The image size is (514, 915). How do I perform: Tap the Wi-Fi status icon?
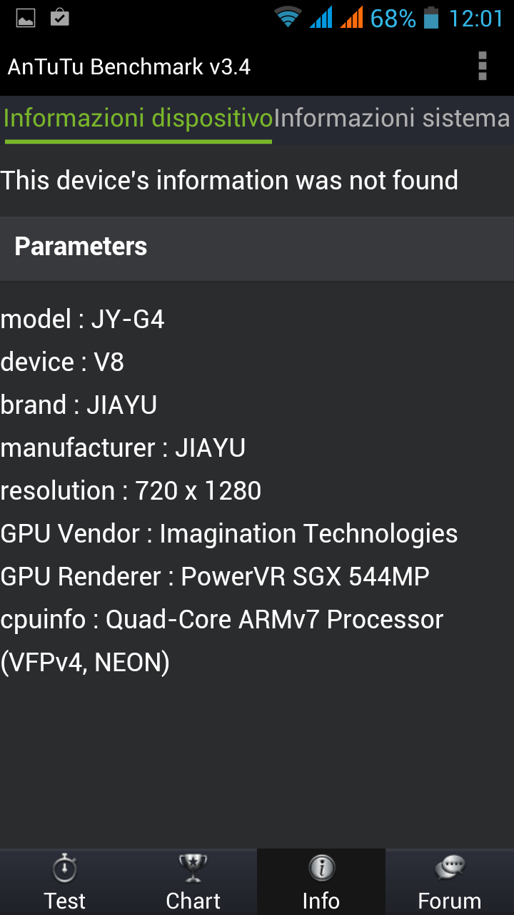[288, 17]
